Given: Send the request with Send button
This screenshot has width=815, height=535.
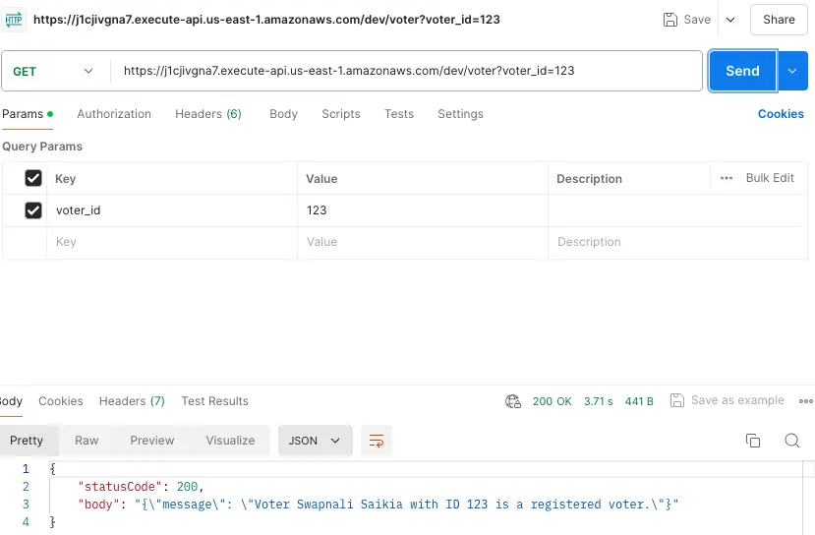Looking at the screenshot, I should [743, 71].
